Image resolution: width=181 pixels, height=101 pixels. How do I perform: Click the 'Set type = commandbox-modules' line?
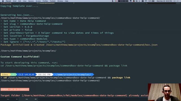[24, 39]
